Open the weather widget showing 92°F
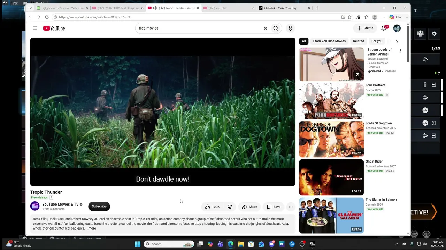Image resolution: width=446 pixels, height=250 pixels. [x=19, y=244]
